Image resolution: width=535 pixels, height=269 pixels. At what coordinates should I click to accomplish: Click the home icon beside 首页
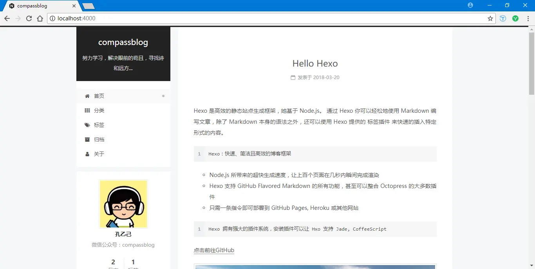(87, 96)
